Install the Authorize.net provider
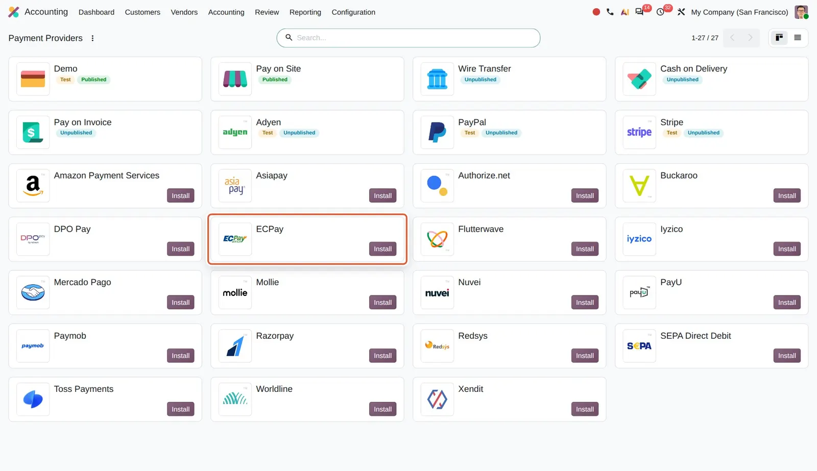 coord(585,195)
